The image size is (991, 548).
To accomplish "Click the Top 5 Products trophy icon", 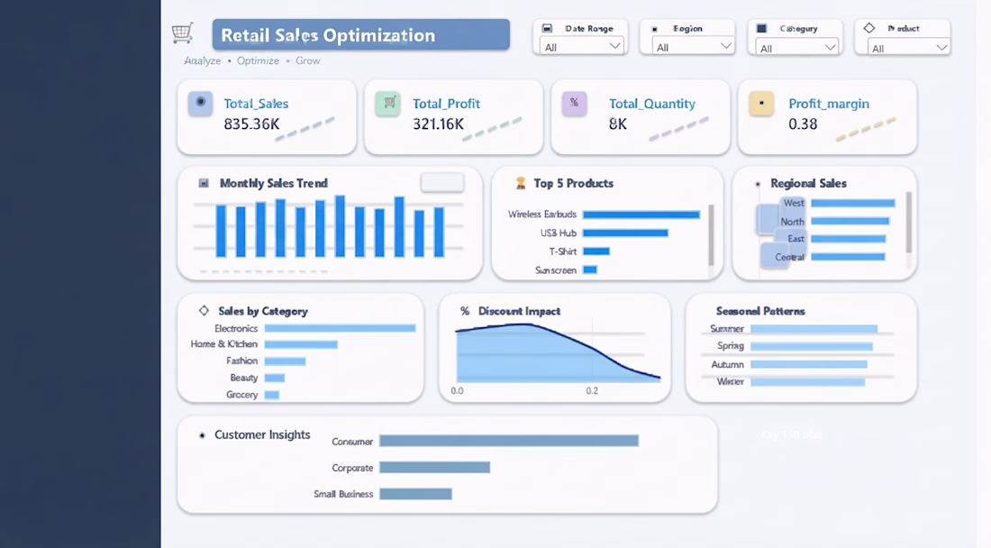I will coord(520,183).
